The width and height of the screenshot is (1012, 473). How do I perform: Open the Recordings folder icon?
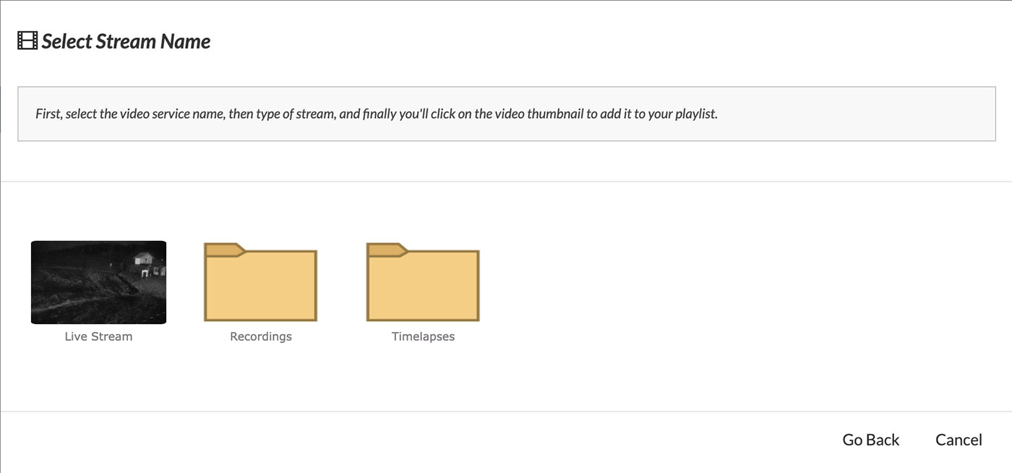pos(260,282)
